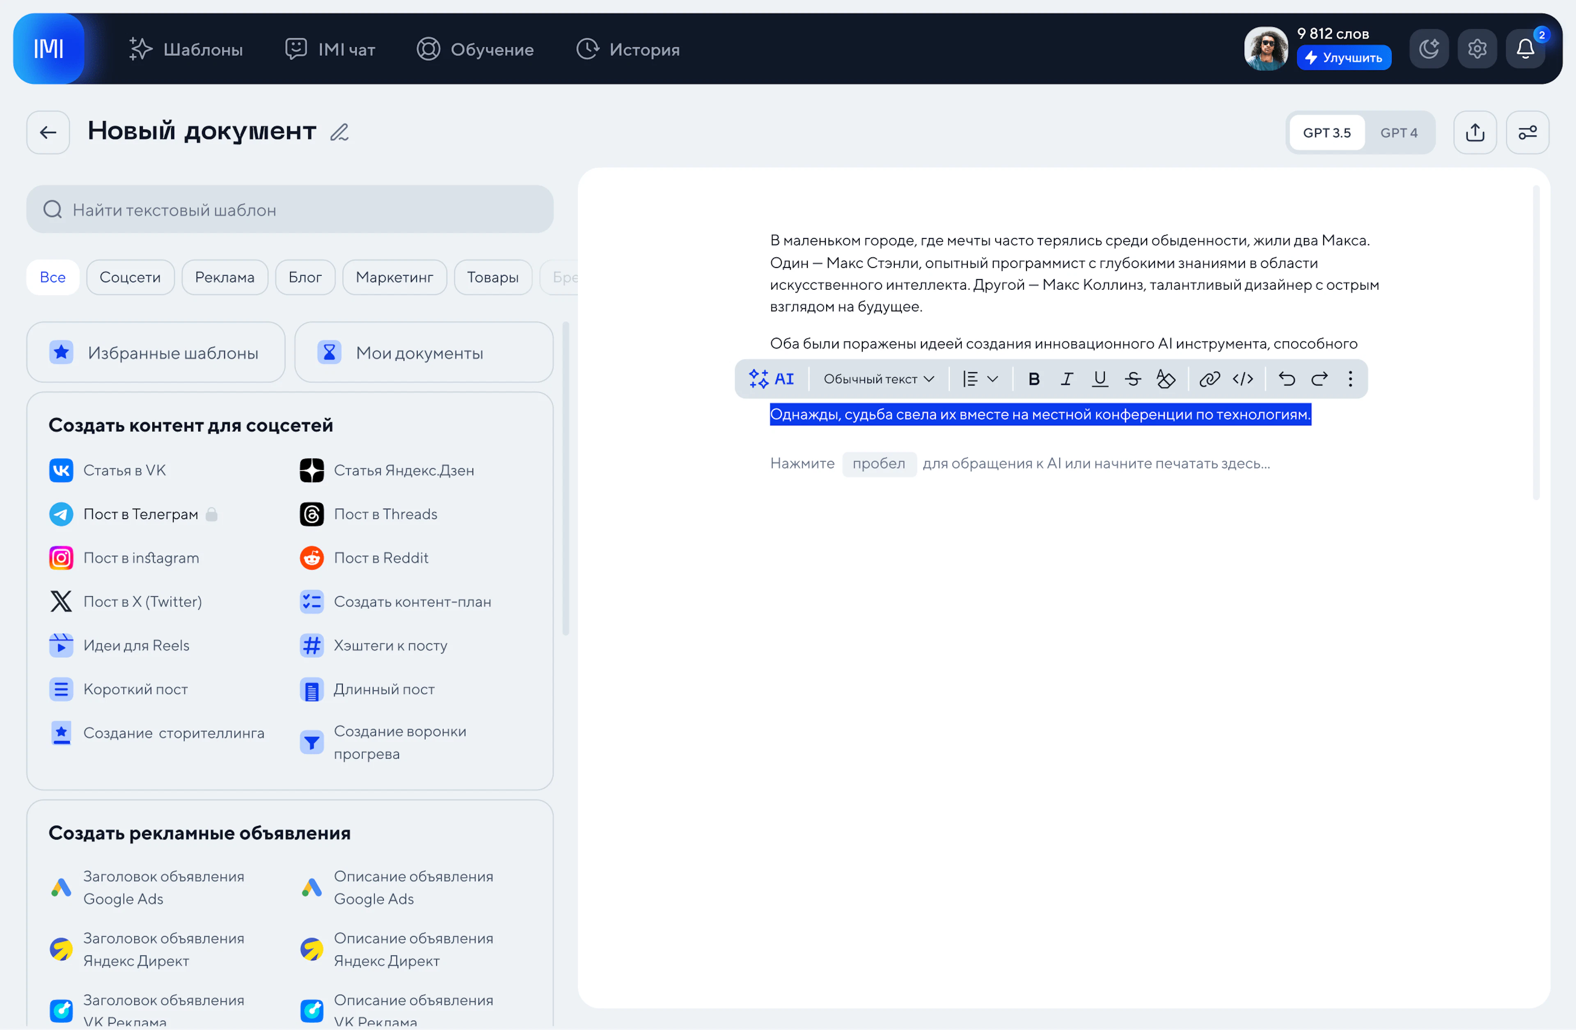
Task: Open document parameters sliders icon
Action: [x=1528, y=133]
